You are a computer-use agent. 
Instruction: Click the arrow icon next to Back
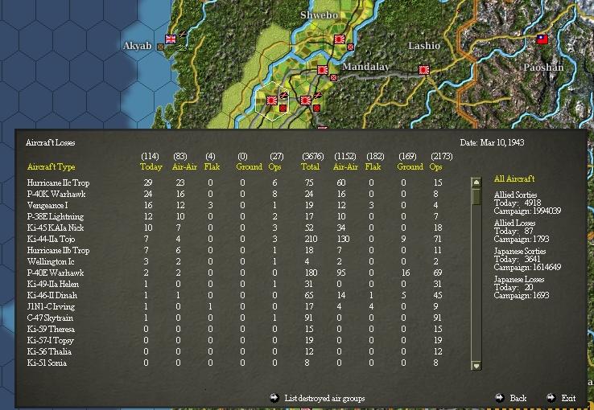pos(500,397)
